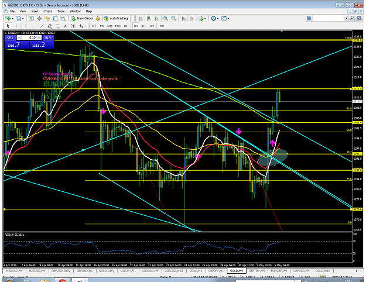366x282 pixels.
Task: Switch to the EURUSD,H4 chart tab
Action: (37, 271)
